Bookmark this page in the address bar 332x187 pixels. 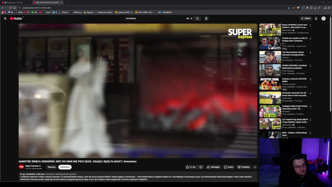click(15, 8)
